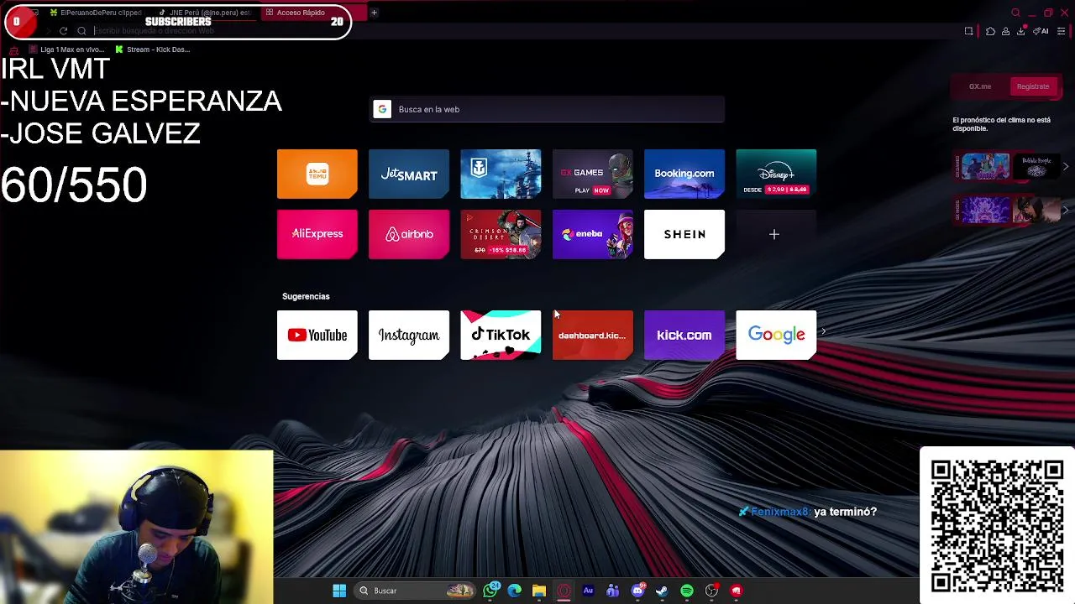Open the AliExpress speed dial tile
Viewport: 1075px width, 604px height.
click(x=317, y=234)
